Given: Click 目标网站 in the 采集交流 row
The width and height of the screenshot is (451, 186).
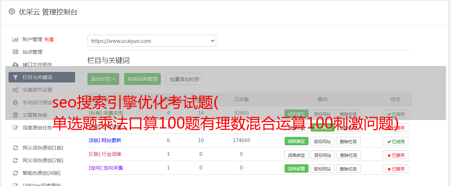Looking at the screenshot, I should [322, 114].
